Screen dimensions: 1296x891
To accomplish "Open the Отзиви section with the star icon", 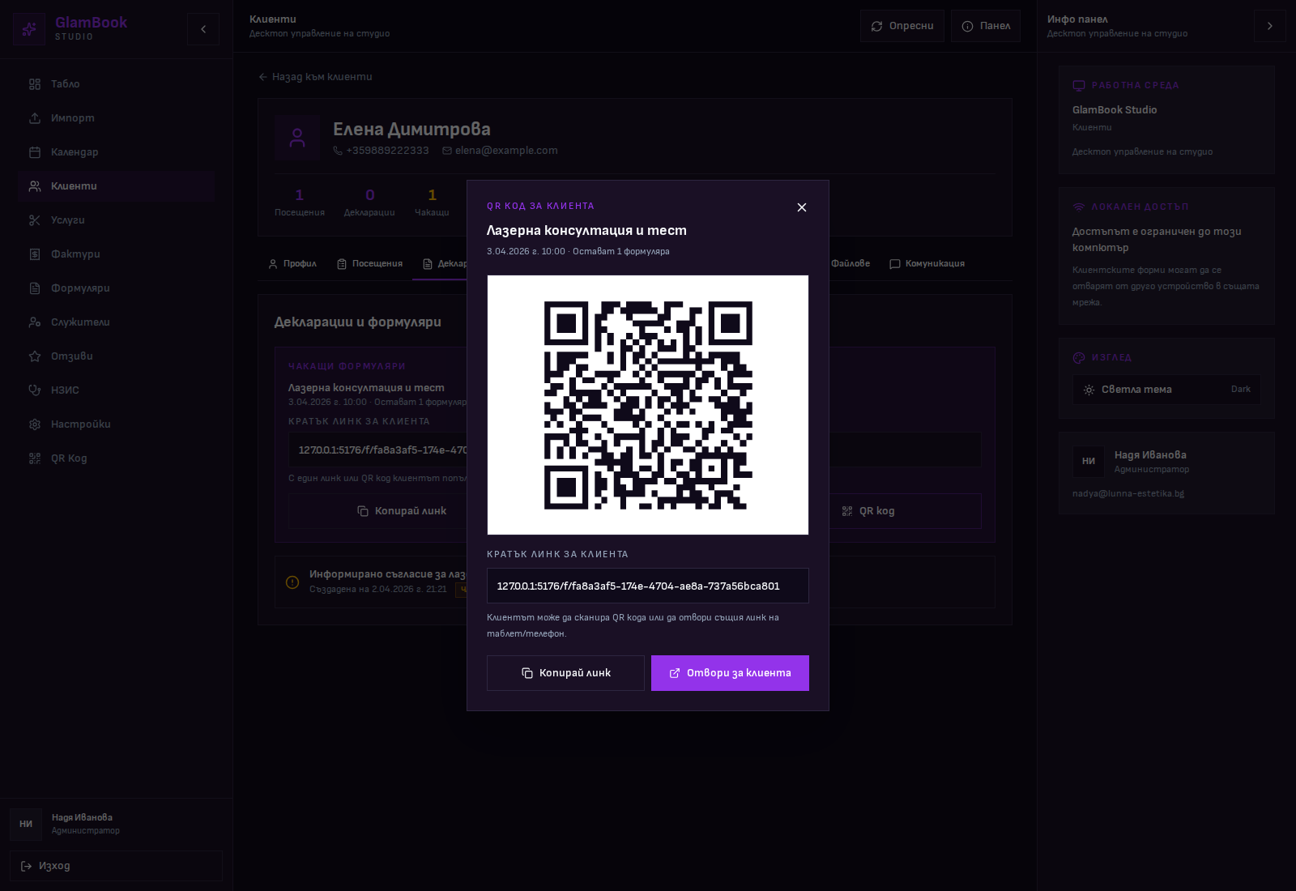I will click(x=35, y=356).
